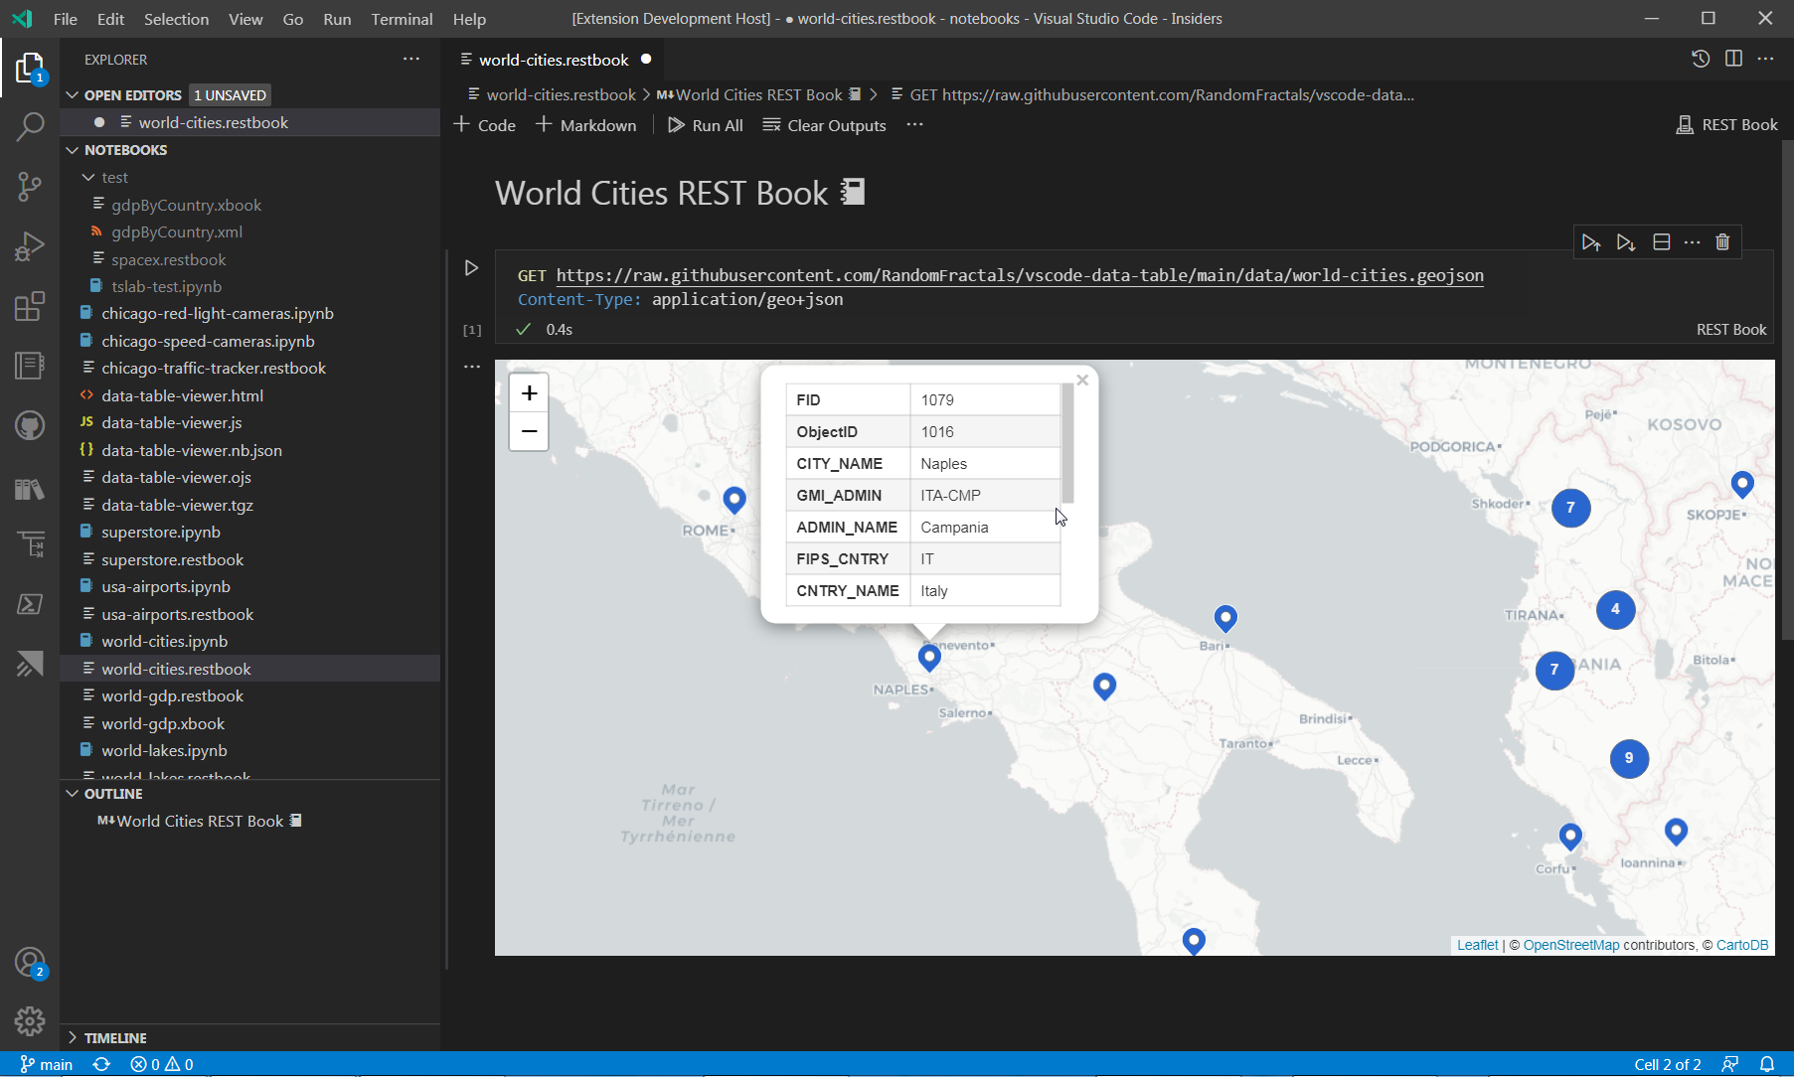Open the Manage settings gear
Viewport: 1794px width, 1077px height.
tap(30, 1021)
